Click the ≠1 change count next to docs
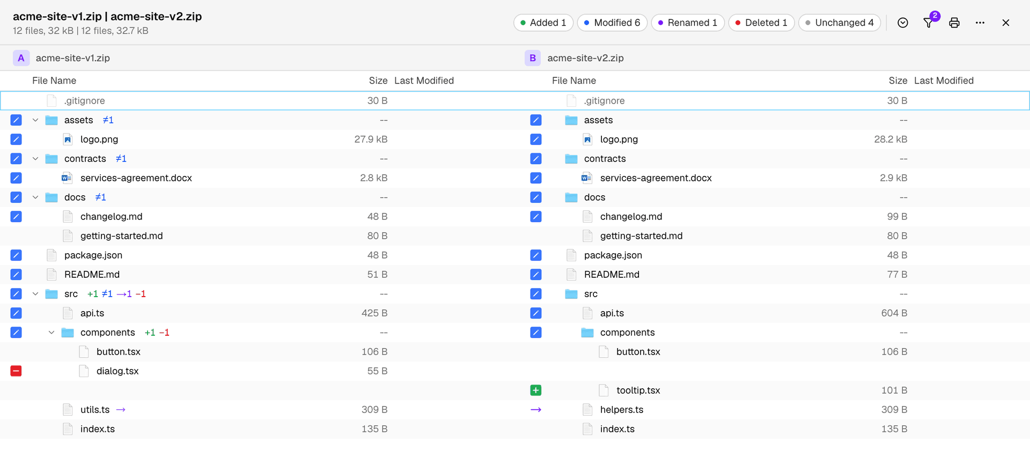Image resolution: width=1030 pixels, height=450 pixels. tap(100, 197)
